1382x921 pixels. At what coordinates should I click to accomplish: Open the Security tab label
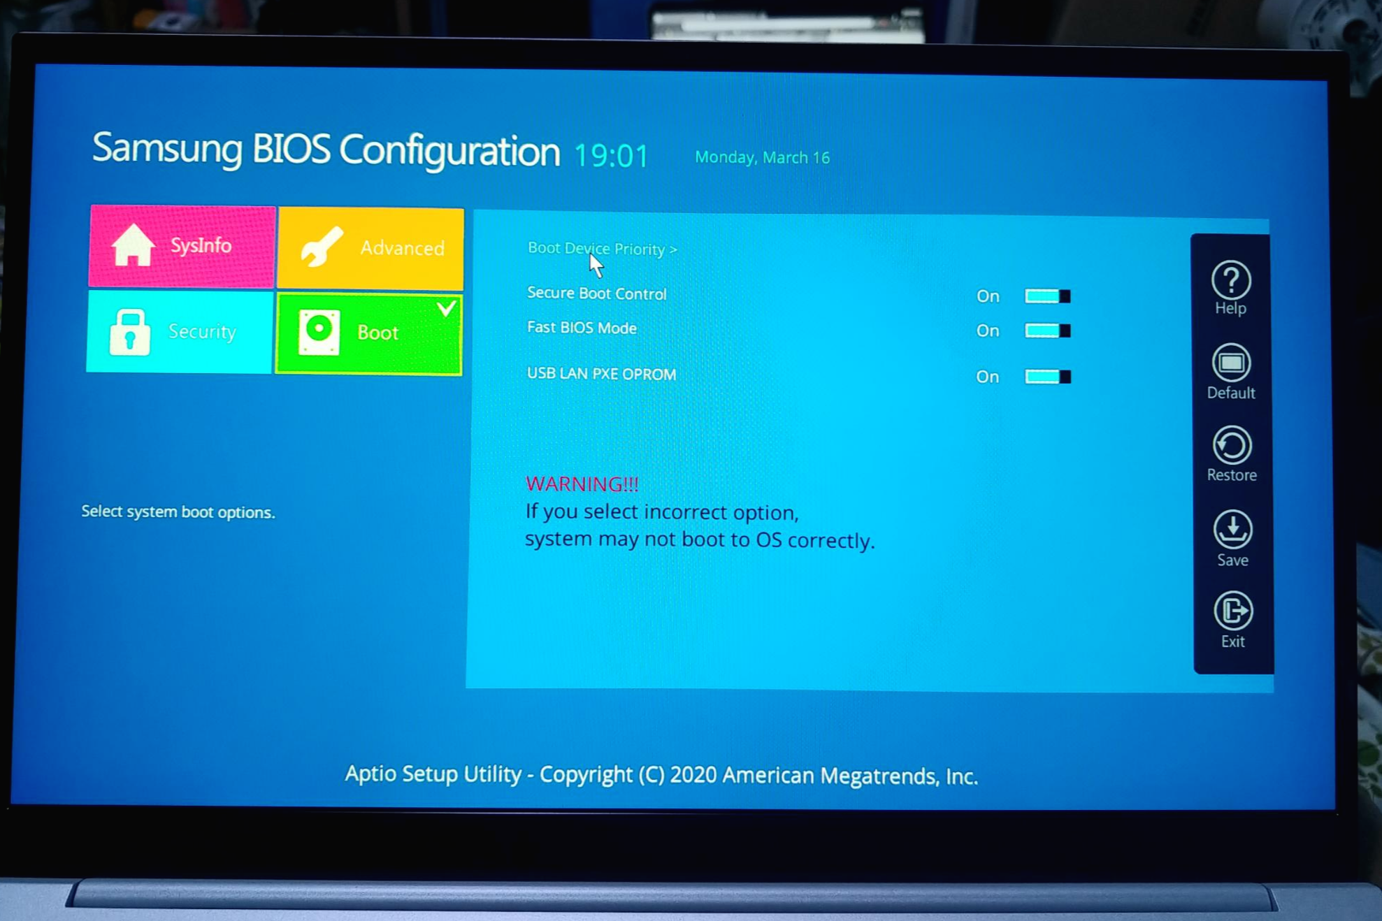(x=202, y=331)
